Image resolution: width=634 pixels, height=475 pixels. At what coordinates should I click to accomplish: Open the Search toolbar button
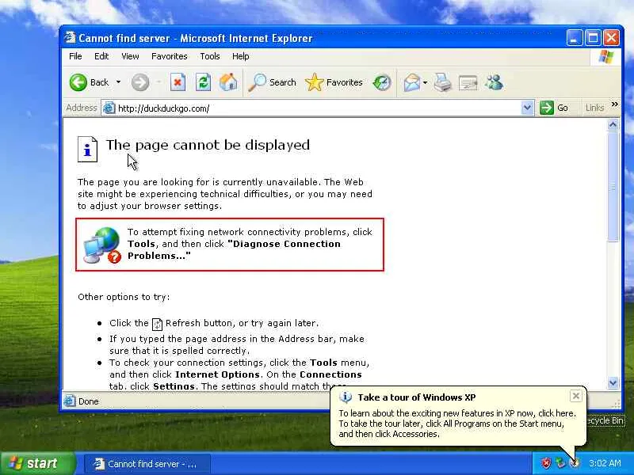coord(272,82)
